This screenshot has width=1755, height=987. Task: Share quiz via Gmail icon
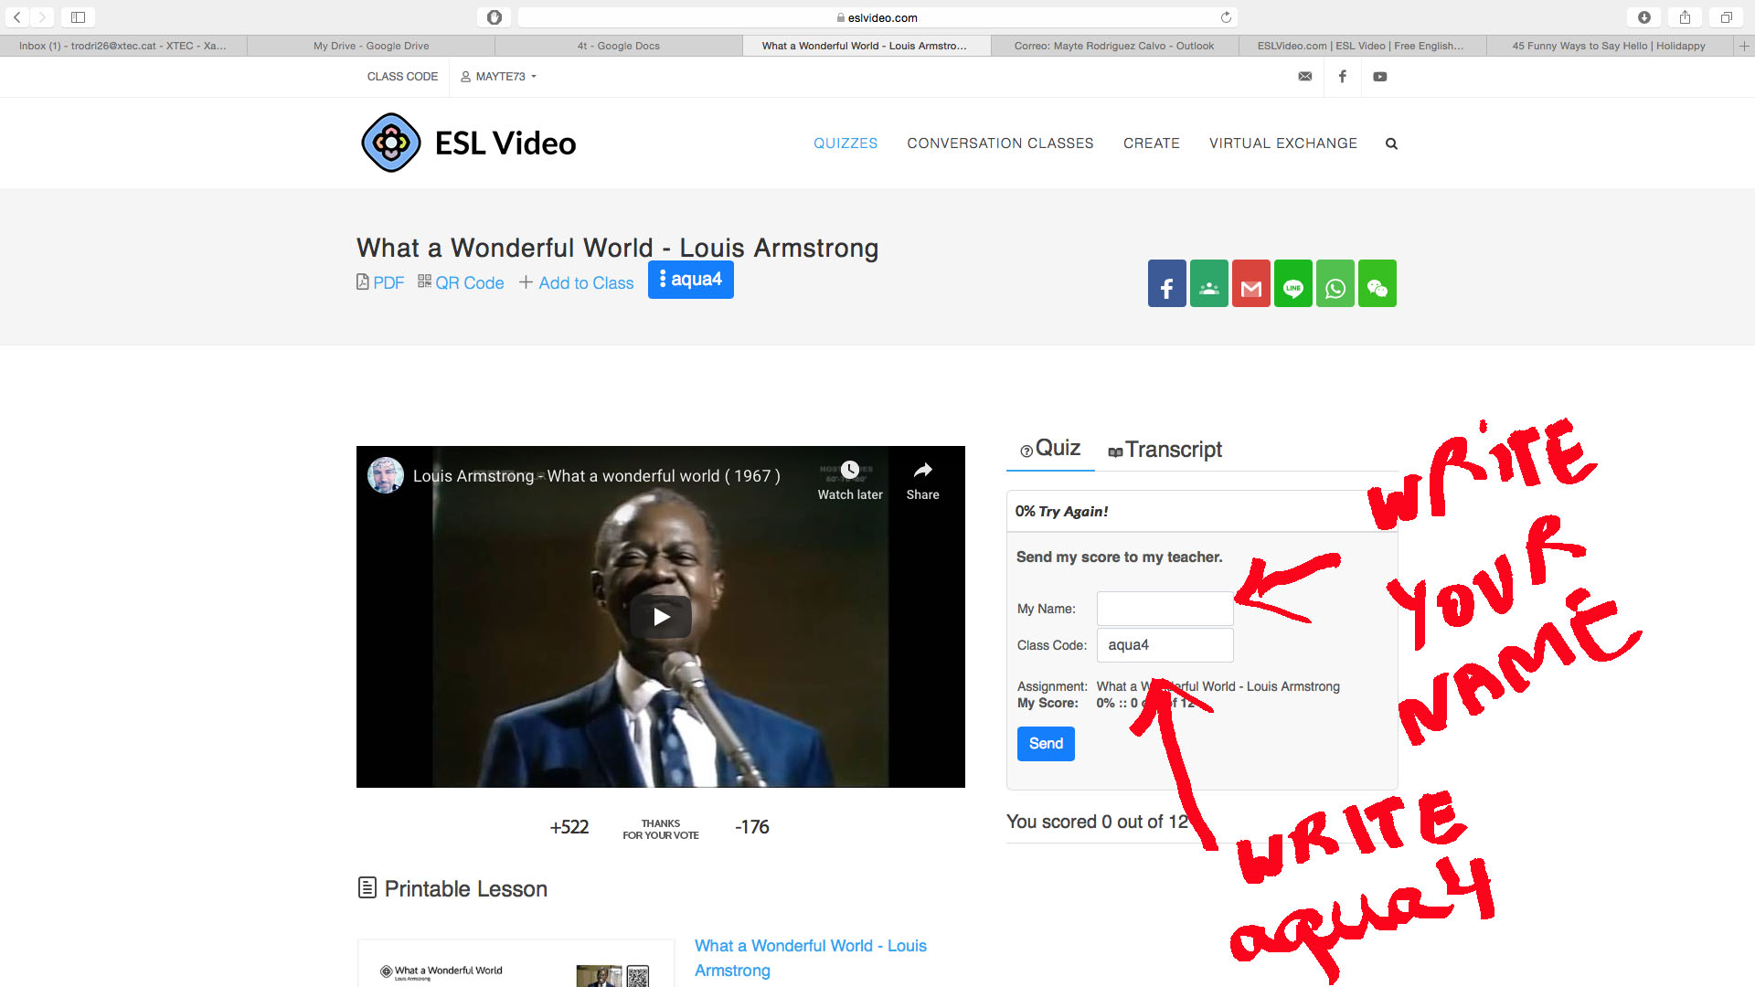[1250, 283]
